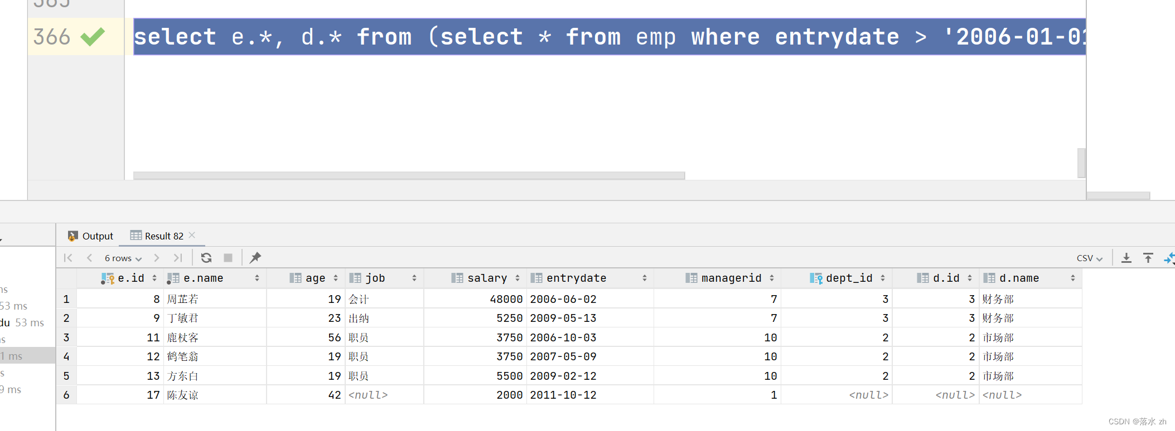Click the vertical scrollbar thumb of the editor
Viewport: 1175px width, 431px height.
tap(1081, 163)
